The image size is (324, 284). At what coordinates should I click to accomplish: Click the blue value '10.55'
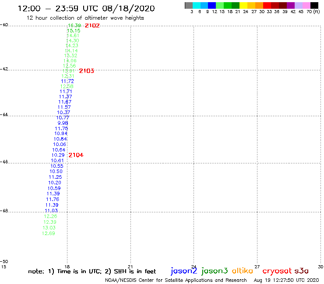click(x=57, y=166)
